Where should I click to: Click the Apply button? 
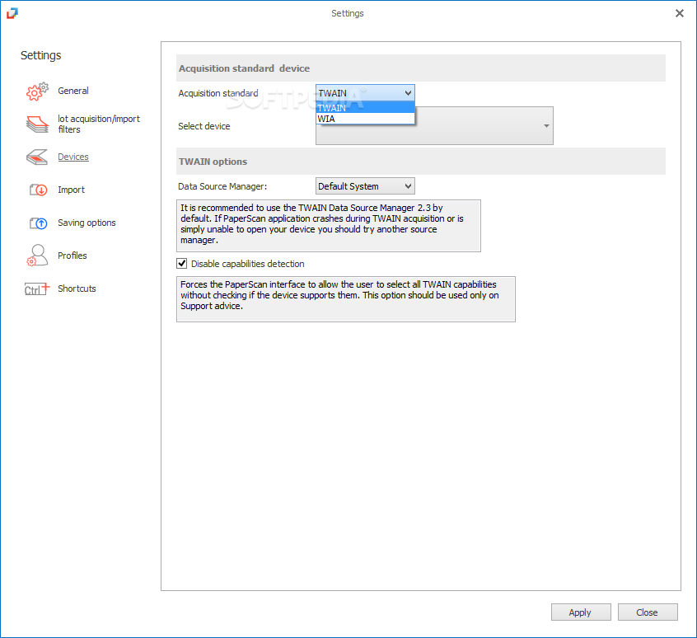click(x=581, y=612)
